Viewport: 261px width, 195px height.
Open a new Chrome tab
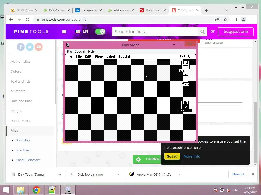coord(207,10)
